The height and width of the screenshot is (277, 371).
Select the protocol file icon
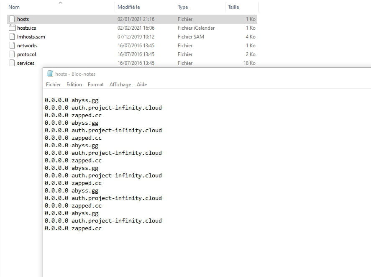[x=12, y=54]
